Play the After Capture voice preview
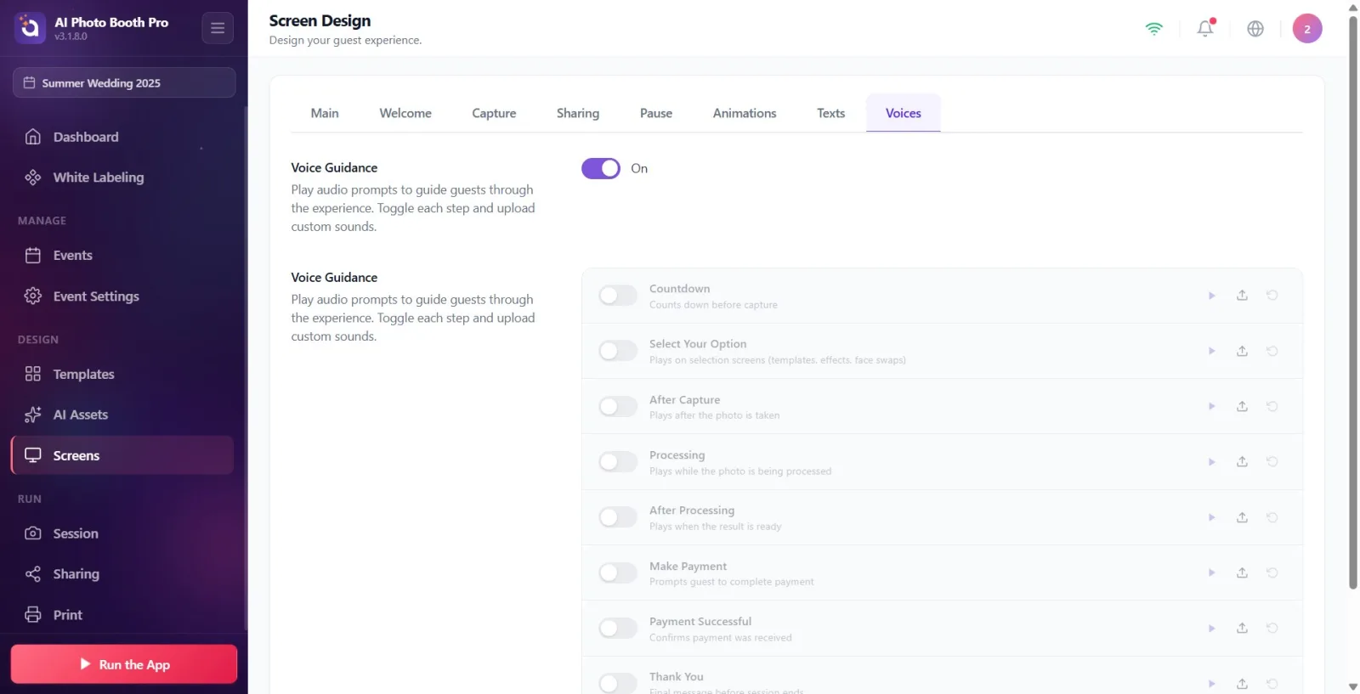 tap(1212, 406)
